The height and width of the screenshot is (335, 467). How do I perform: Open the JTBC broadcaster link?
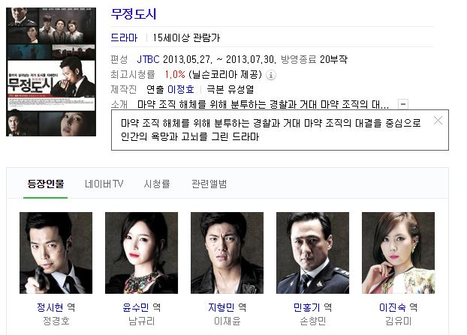[148, 59]
